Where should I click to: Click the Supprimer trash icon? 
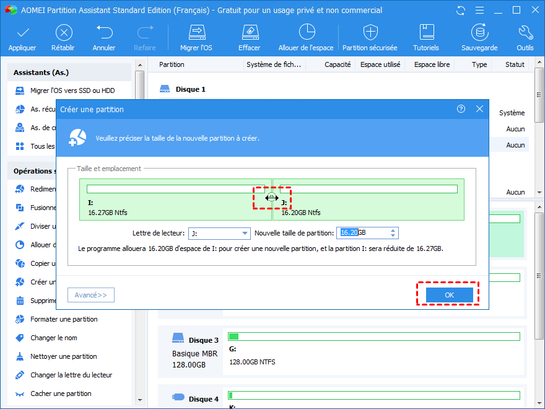point(20,301)
